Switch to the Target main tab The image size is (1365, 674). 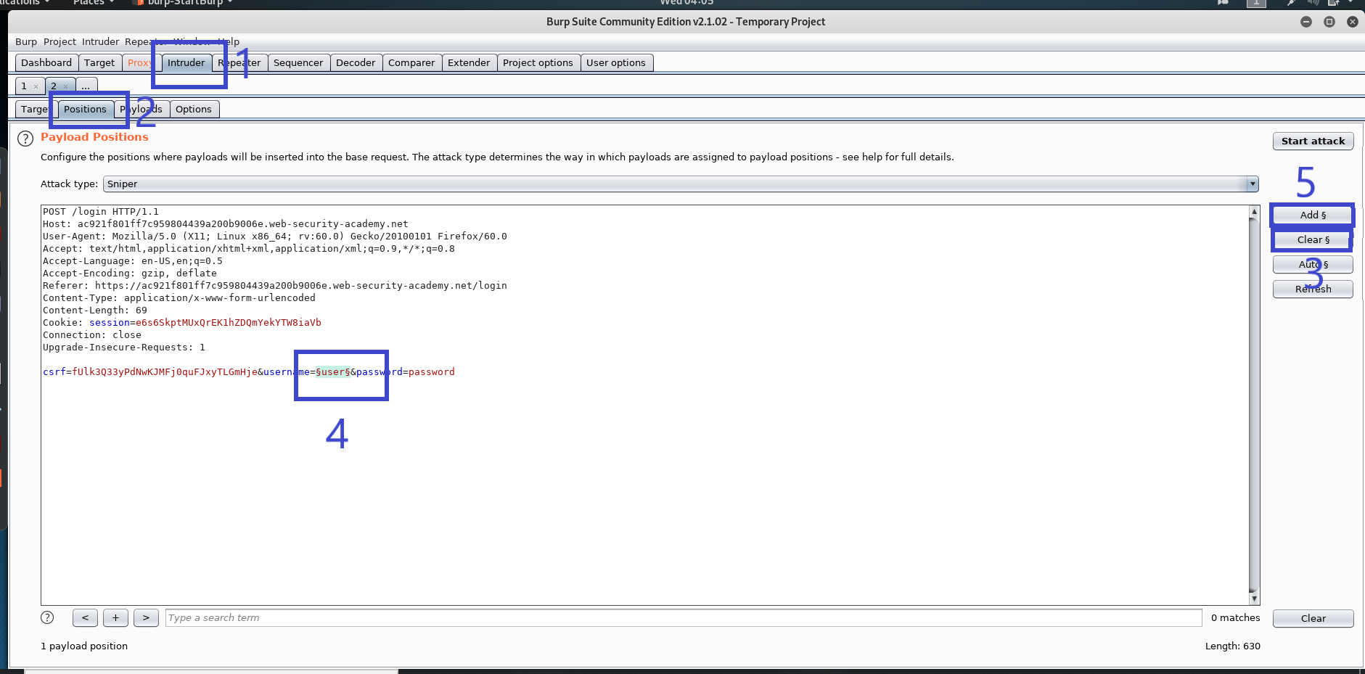click(x=99, y=63)
